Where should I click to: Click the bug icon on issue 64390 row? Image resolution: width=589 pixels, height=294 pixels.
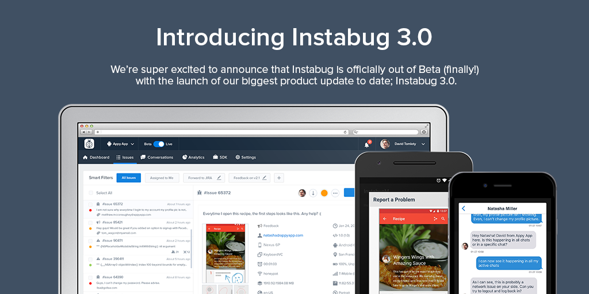(x=98, y=277)
